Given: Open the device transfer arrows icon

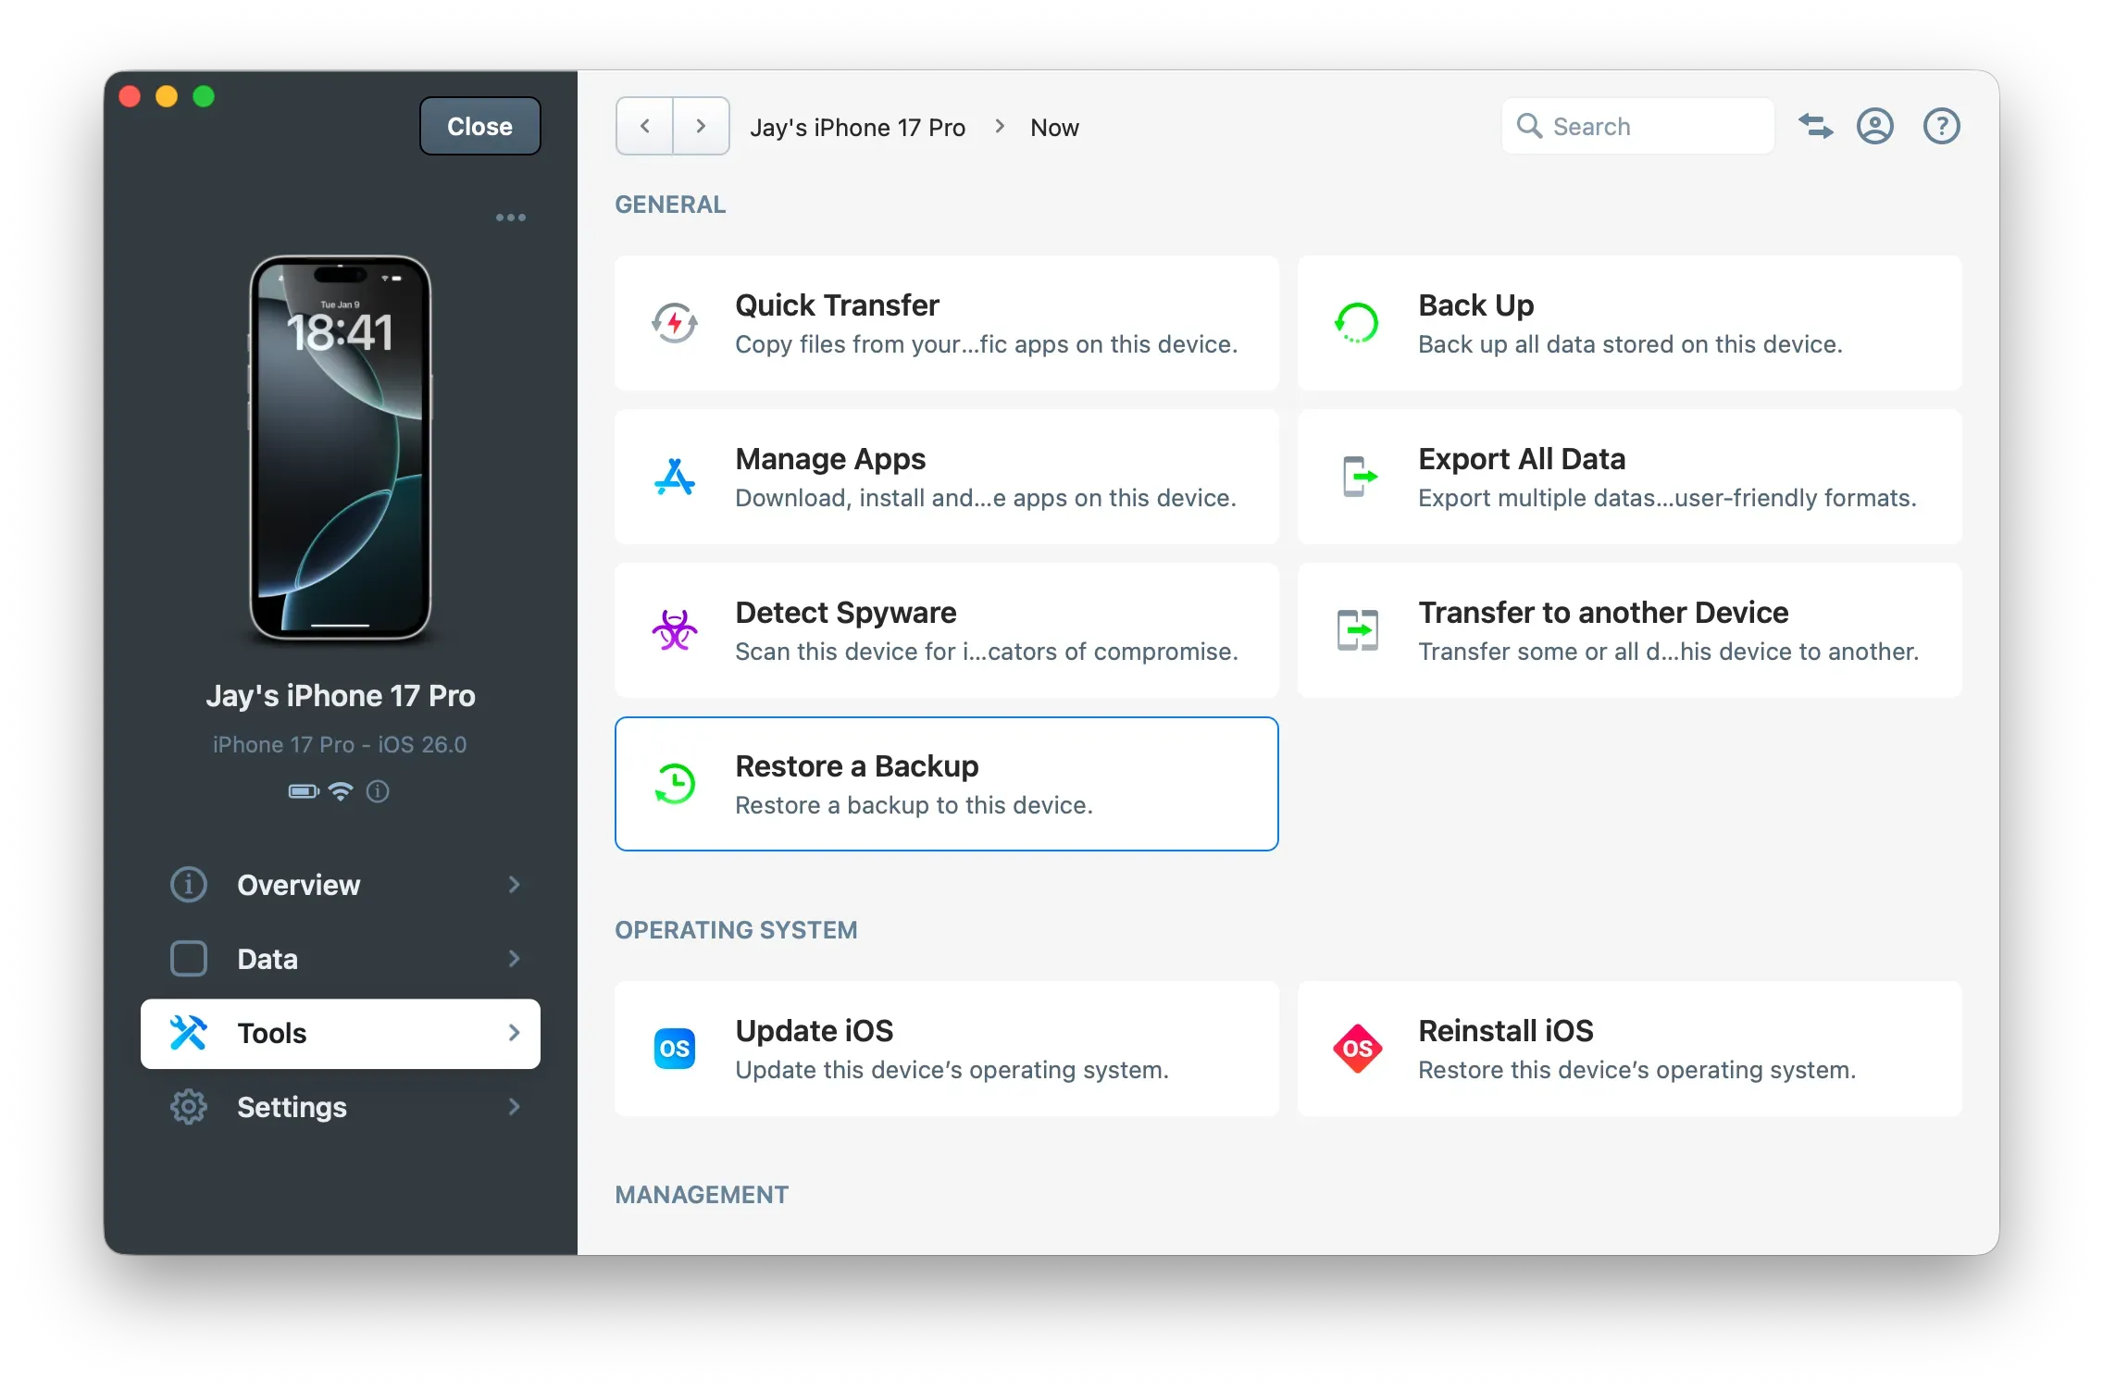Looking at the screenshot, I should click(x=1815, y=126).
